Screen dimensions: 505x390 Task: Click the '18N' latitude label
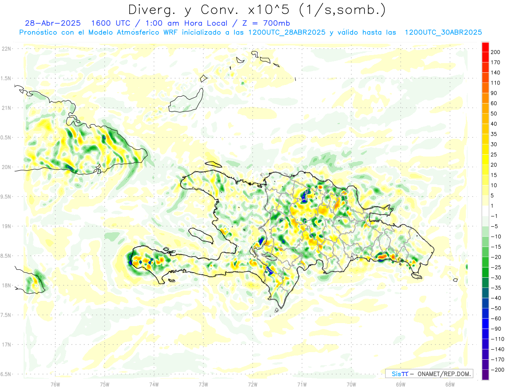6,285
